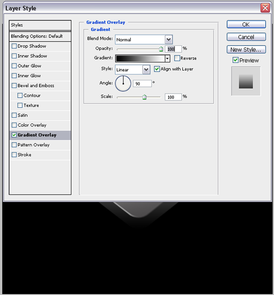Click the style preview thumbnail
Image resolution: width=274 pixels, height=295 pixels.
coord(246,81)
